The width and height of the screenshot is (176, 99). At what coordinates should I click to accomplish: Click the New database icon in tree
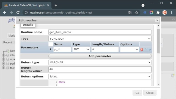[8, 51]
